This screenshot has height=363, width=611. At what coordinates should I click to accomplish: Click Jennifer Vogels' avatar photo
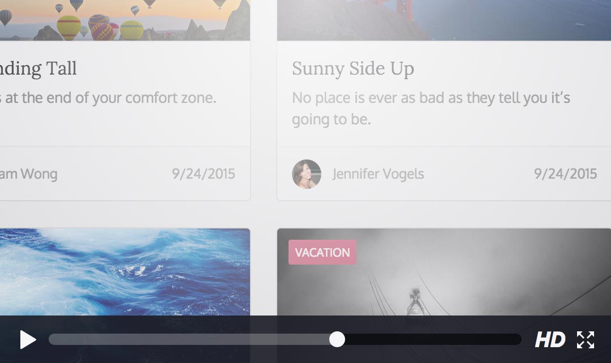point(307,174)
